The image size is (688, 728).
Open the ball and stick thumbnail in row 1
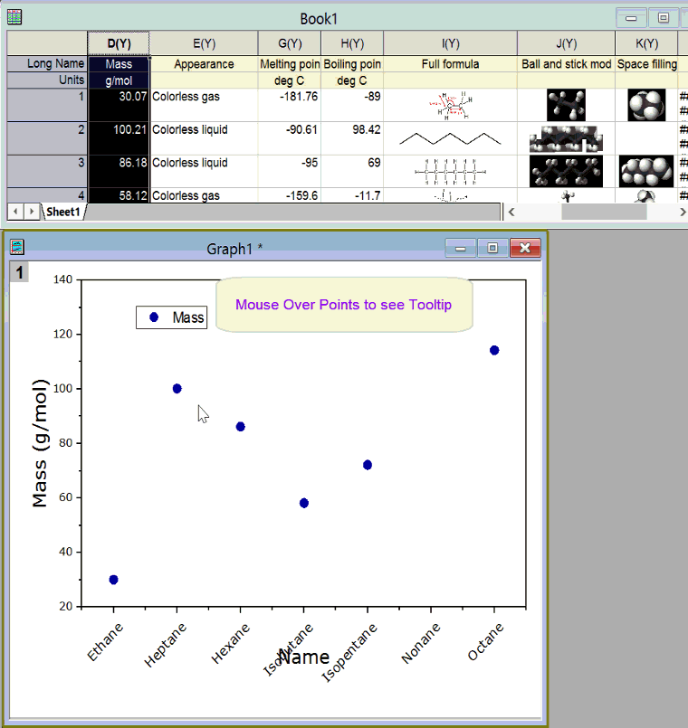click(565, 105)
